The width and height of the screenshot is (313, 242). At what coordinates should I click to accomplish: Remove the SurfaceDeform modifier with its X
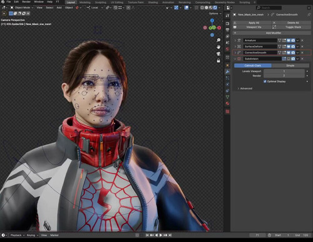point(302,46)
